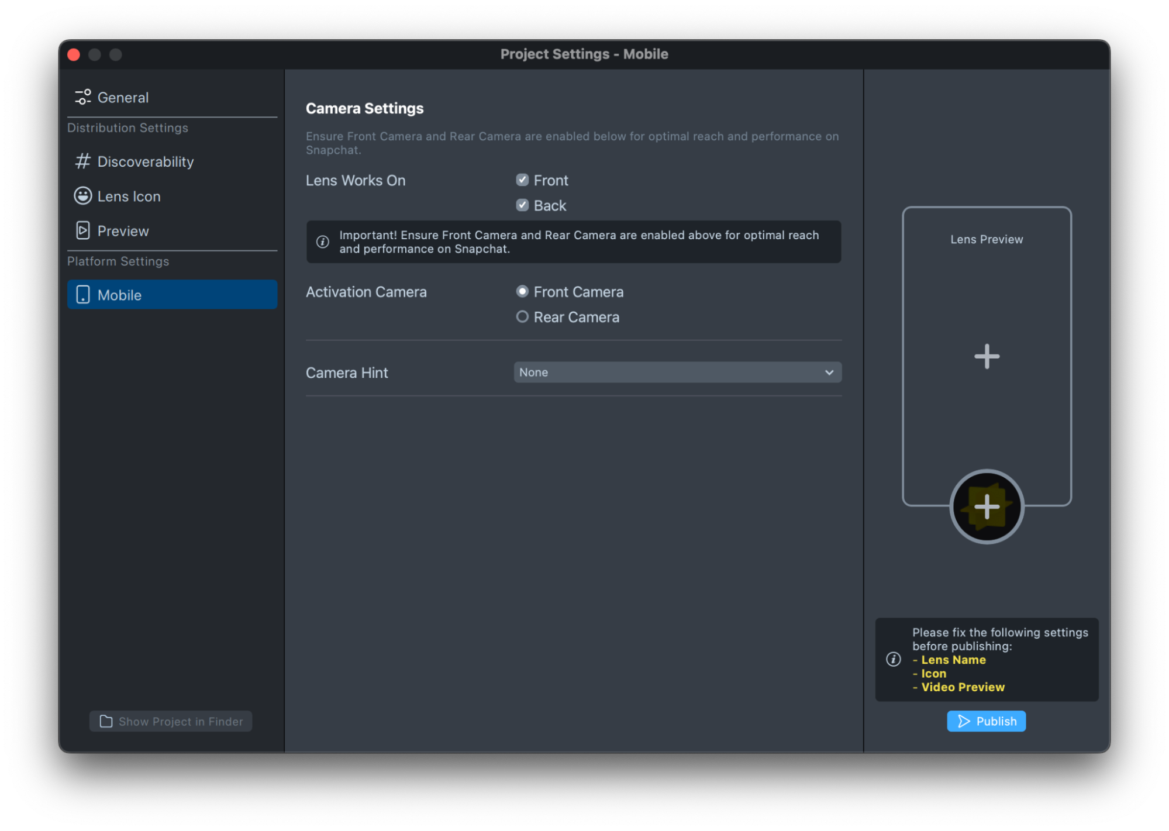This screenshot has width=1169, height=831.
Task: Click the Mobile phone icon in sidebar
Action: 82,295
